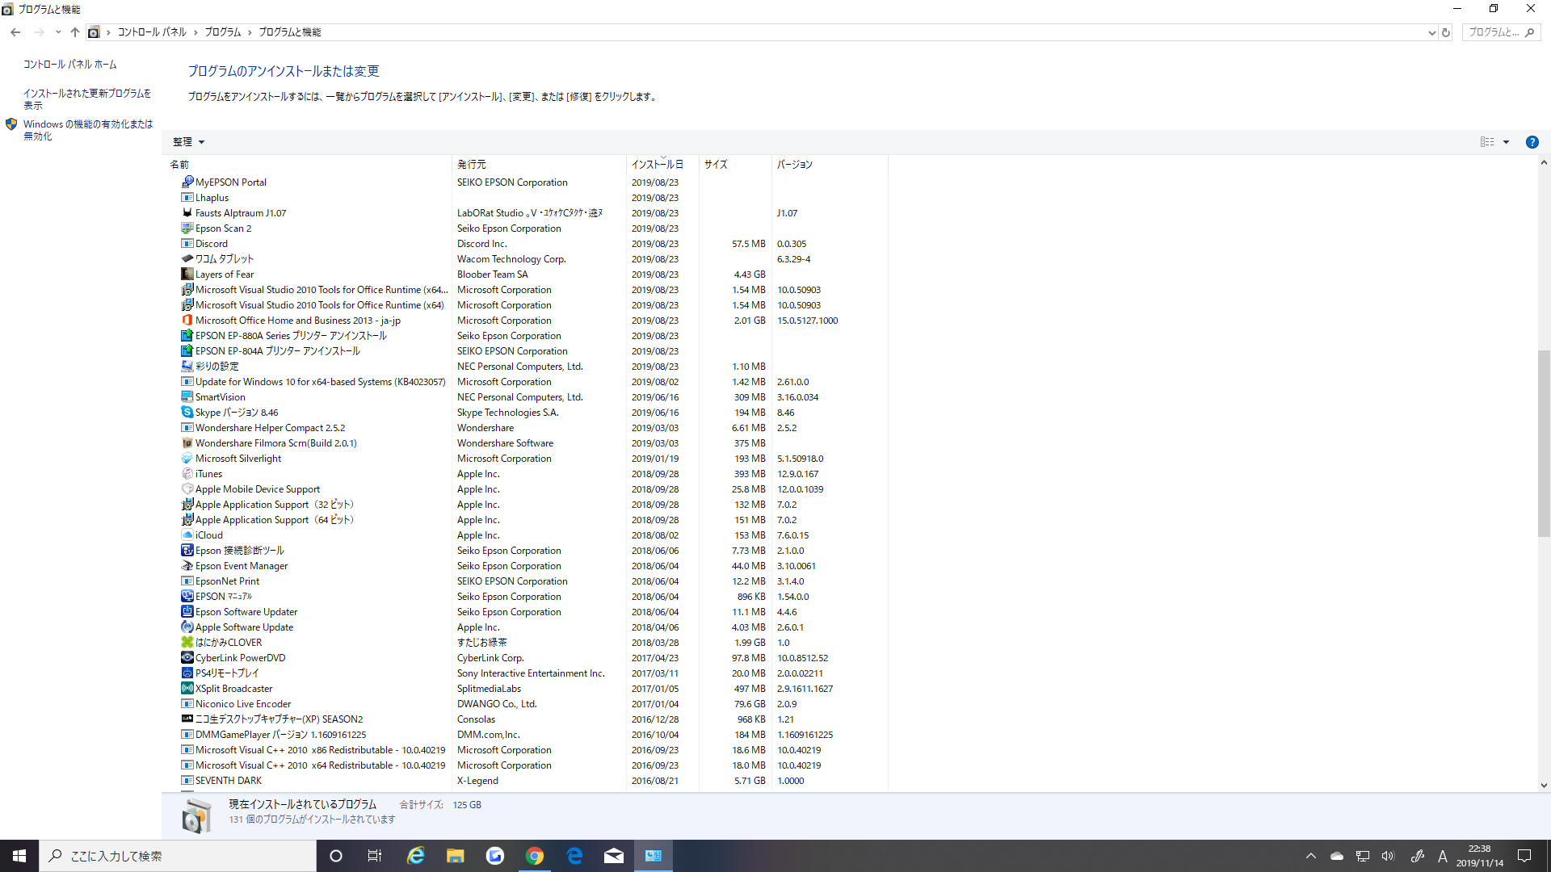This screenshot has height=872, width=1551.
Task: Open the address bar history dropdown
Action: 1431,32
